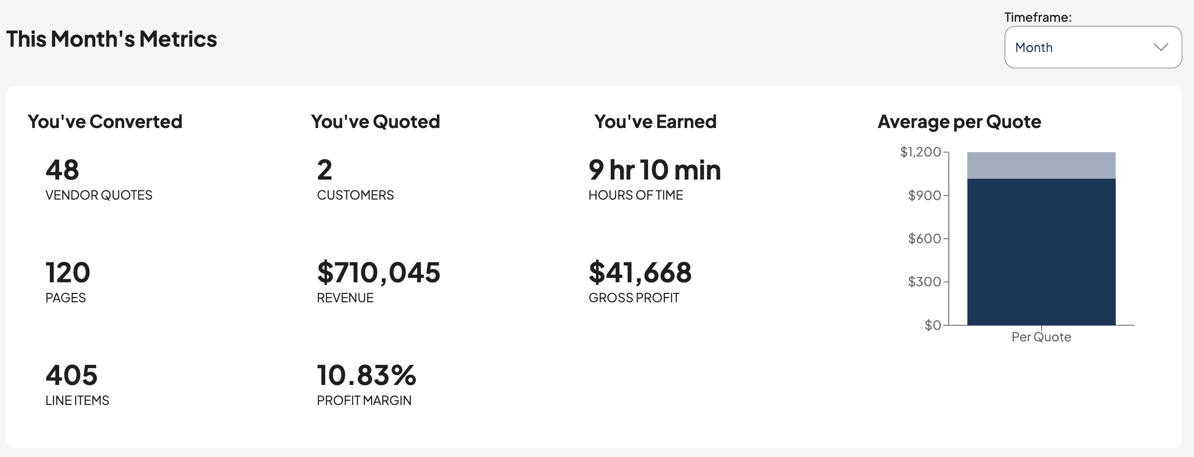Click the 120 pages metric

[68, 273]
